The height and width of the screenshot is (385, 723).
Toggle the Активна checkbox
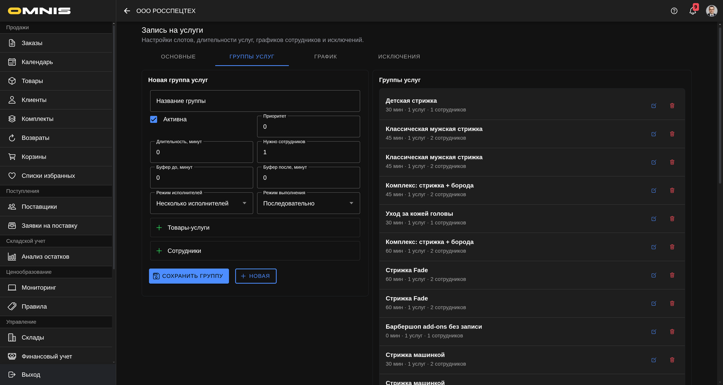(x=154, y=119)
